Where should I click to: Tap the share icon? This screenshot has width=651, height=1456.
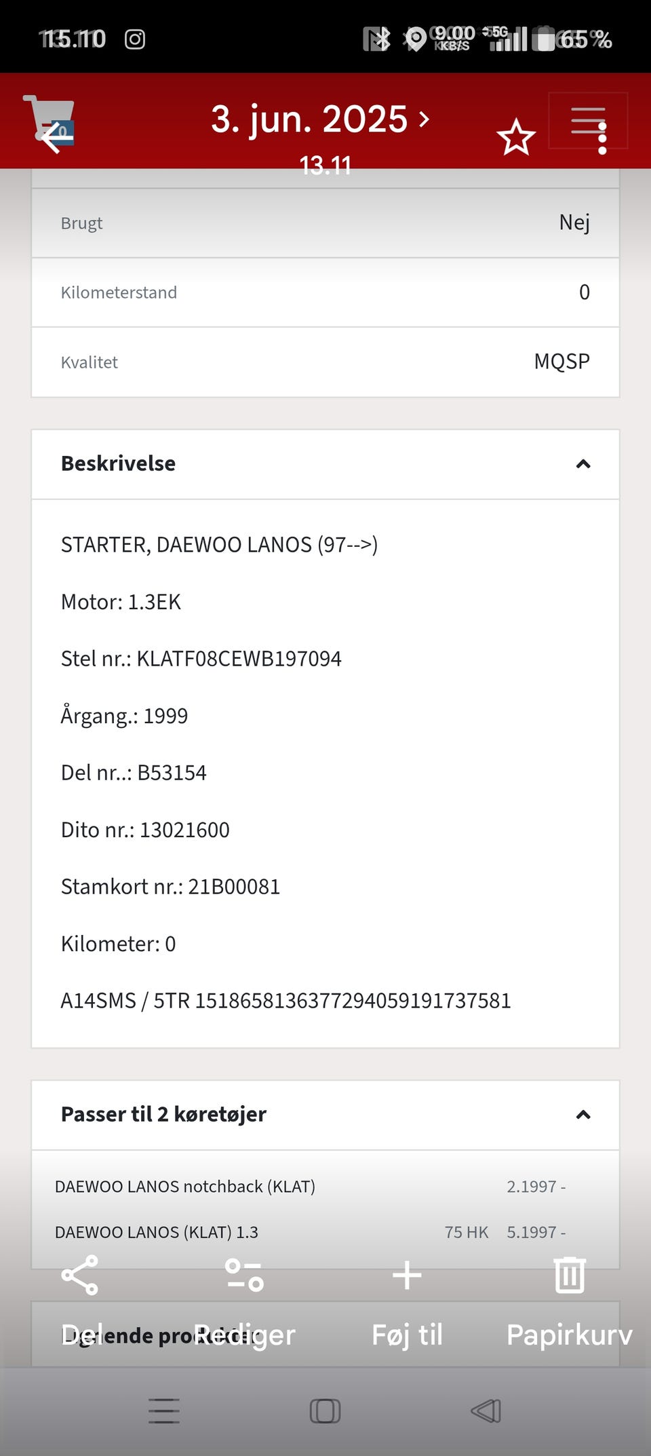click(x=80, y=1276)
